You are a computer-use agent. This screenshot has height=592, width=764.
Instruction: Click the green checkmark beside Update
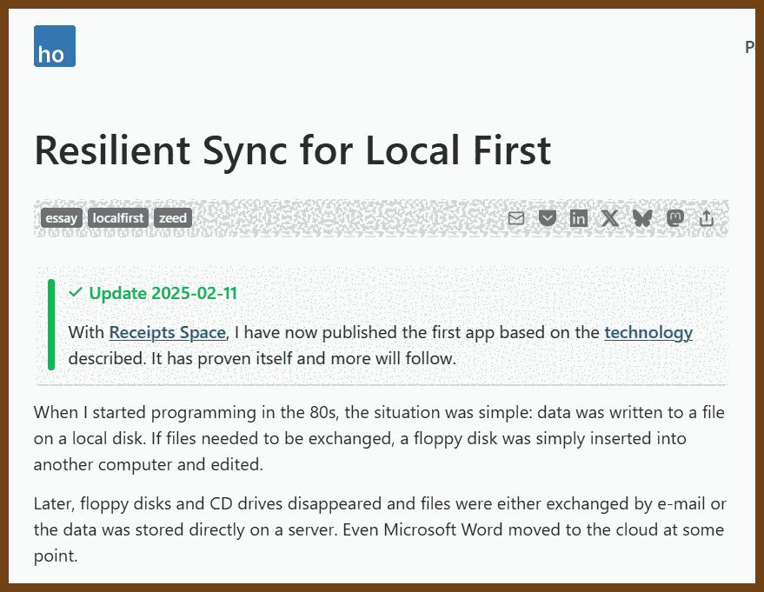click(x=76, y=293)
